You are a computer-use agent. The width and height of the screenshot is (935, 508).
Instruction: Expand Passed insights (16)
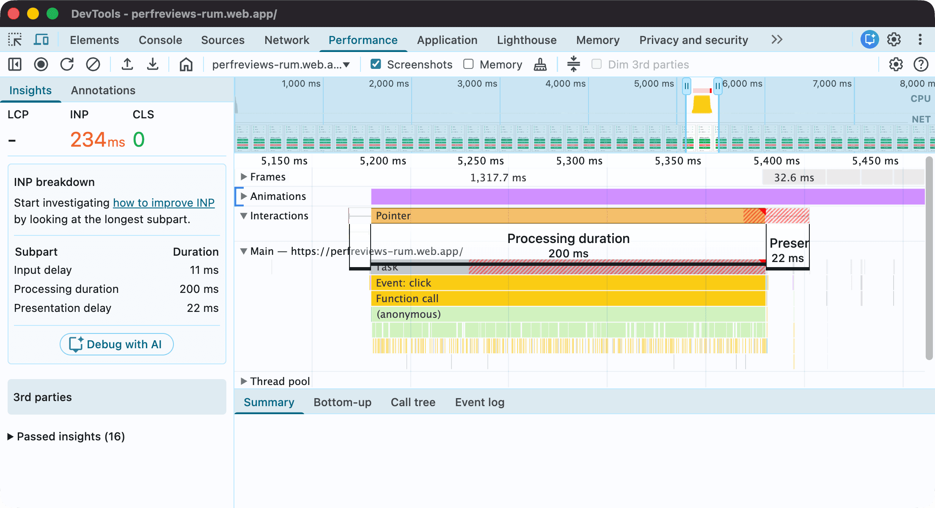point(66,437)
